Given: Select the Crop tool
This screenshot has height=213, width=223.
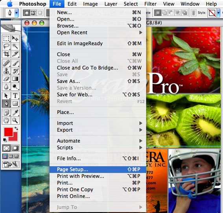Looking at the screenshot, I should point(6,54).
